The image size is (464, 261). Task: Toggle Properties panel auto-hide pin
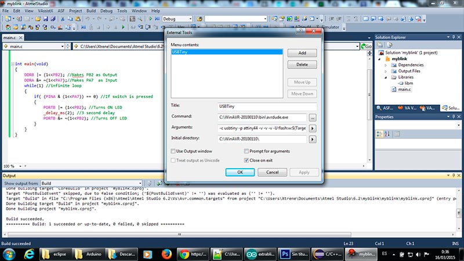[454, 117]
